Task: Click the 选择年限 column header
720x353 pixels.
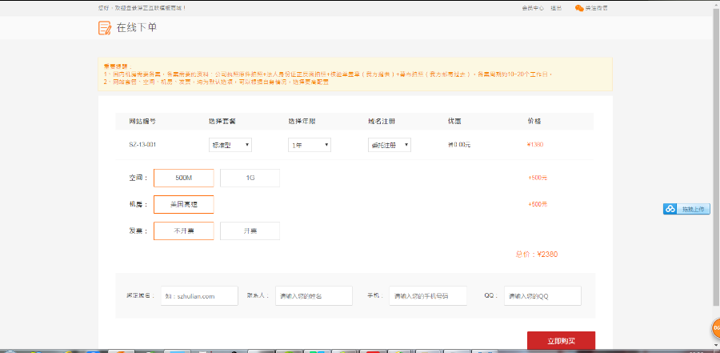Action: pos(302,122)
